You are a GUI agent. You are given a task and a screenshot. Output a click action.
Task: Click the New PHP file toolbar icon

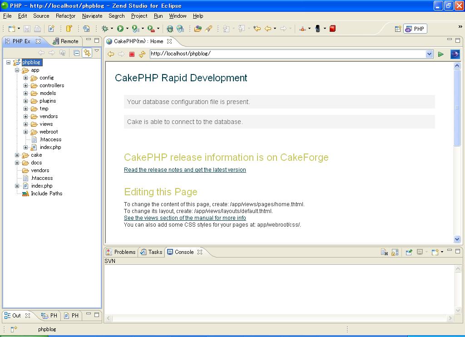point(51,29)
